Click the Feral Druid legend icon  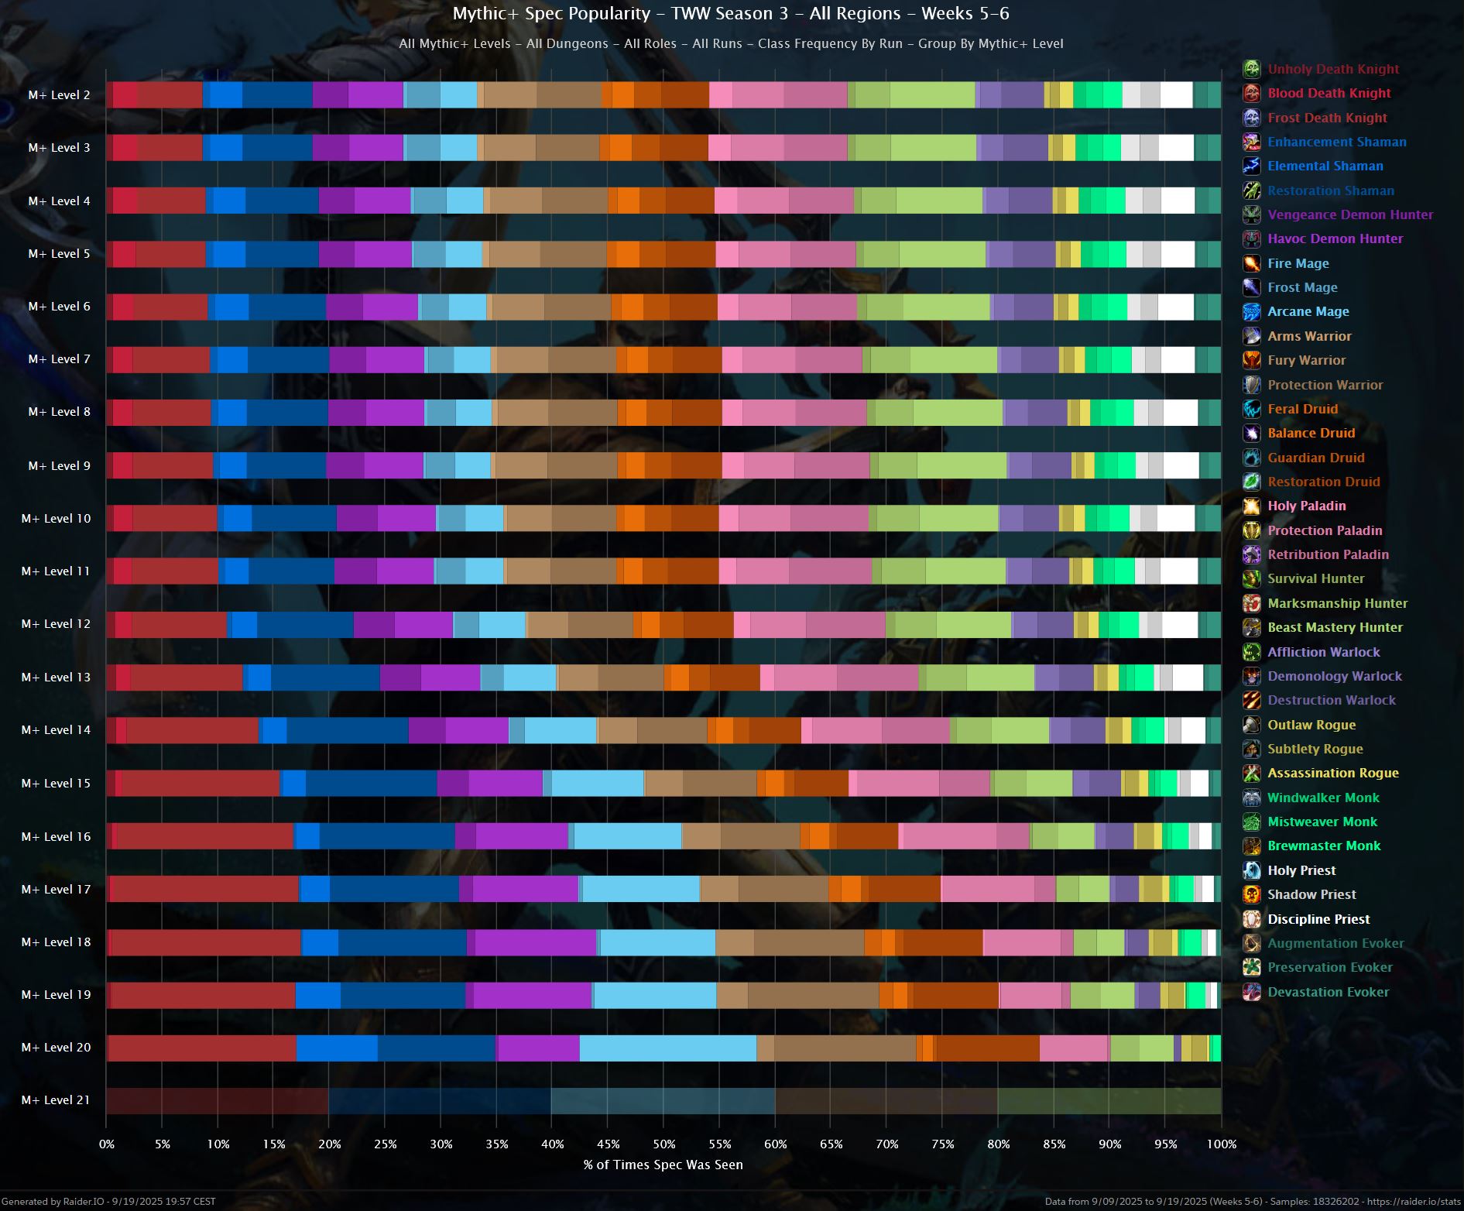[x=1251, y=409]
